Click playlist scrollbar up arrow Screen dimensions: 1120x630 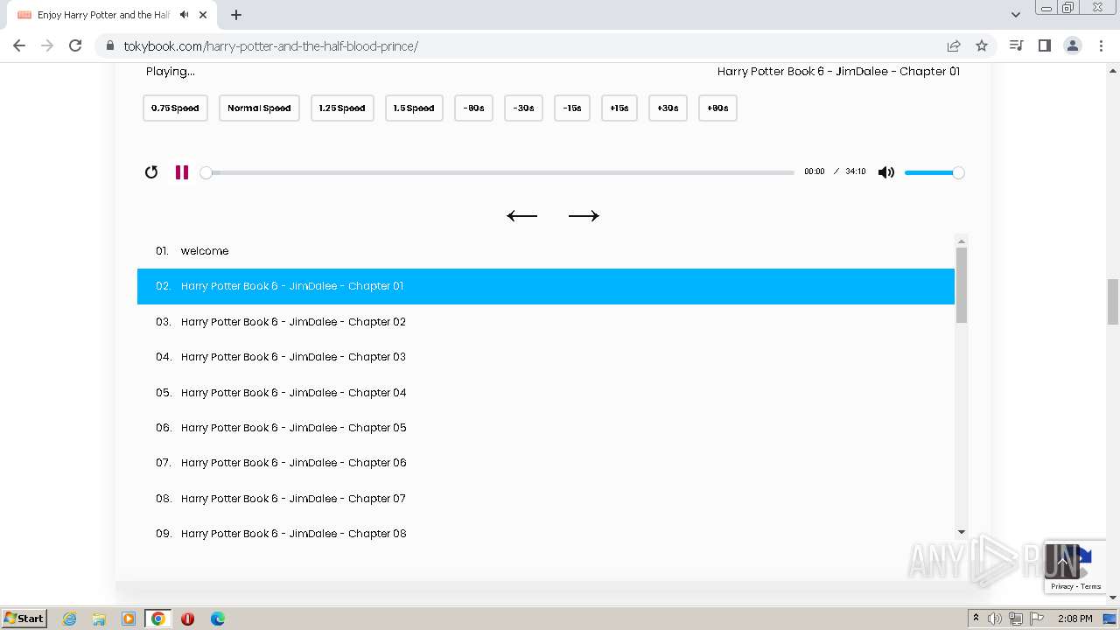pyautogui.click(x=962, y=241)
